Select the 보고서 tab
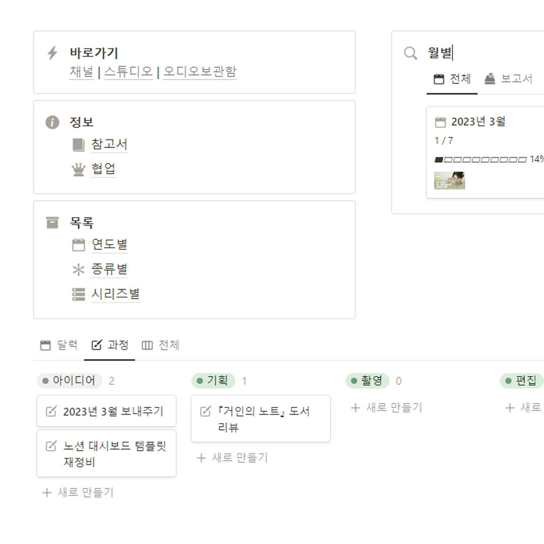The height and width of the screenshot is (544, 544). click(509, 79)
